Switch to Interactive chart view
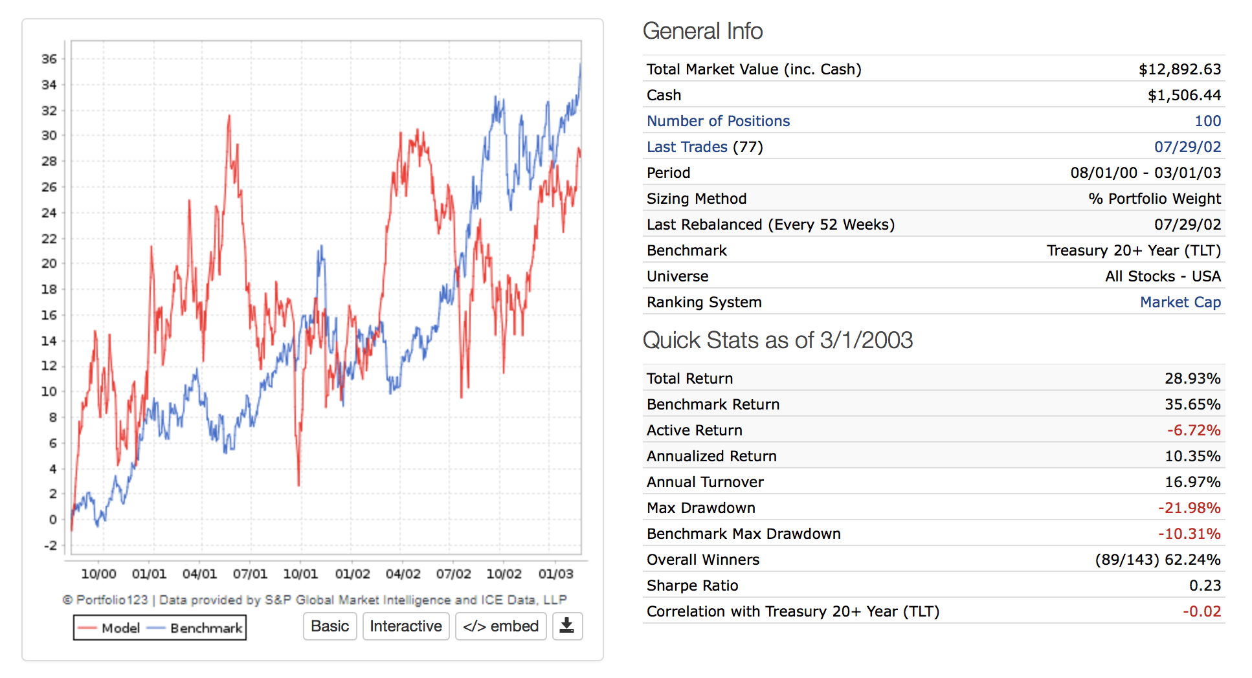Viewport: 1252px width, 678px height. click(x=406, y=626)
